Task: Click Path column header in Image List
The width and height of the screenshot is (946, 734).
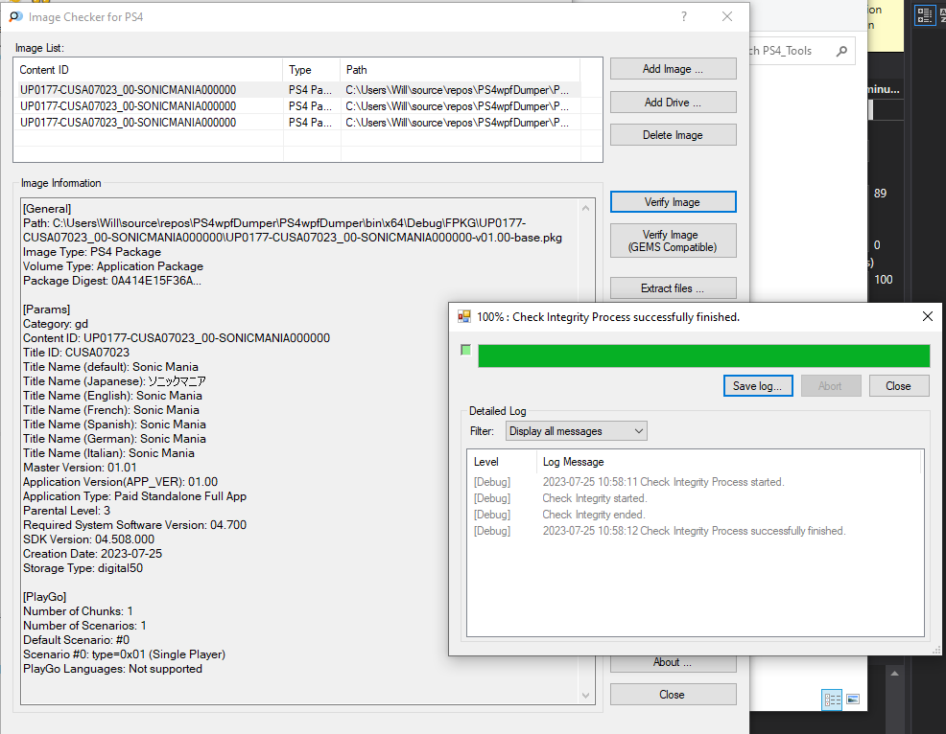Action: tap(461, 70)
